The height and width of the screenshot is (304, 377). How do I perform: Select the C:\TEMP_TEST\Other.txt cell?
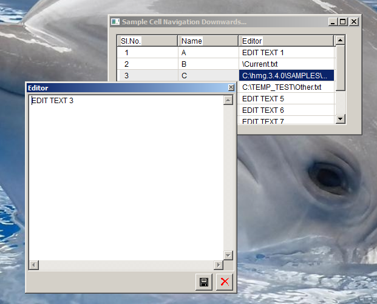tap(287, 87)
